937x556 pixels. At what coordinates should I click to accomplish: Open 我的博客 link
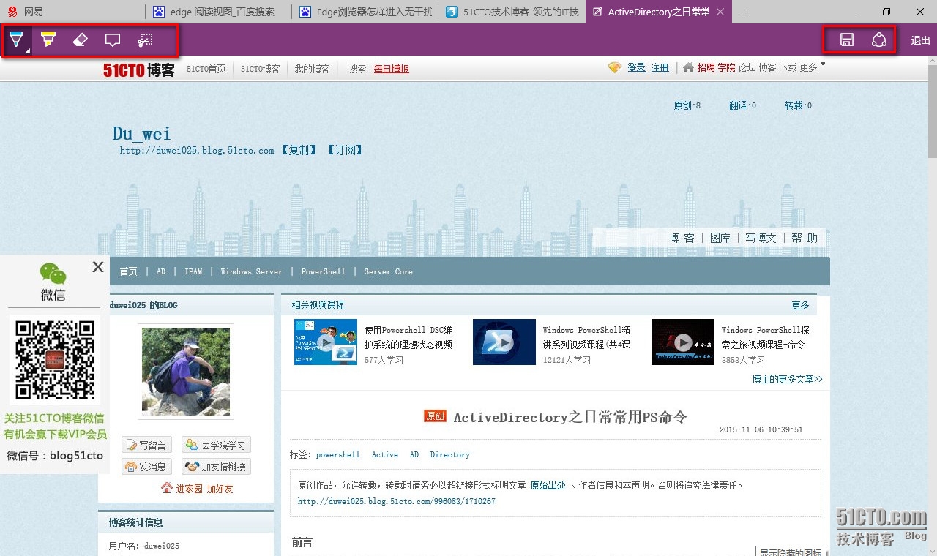click(313, 69)
